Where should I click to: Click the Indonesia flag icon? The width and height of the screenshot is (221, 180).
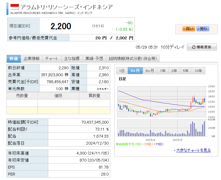tap(15, 7)
